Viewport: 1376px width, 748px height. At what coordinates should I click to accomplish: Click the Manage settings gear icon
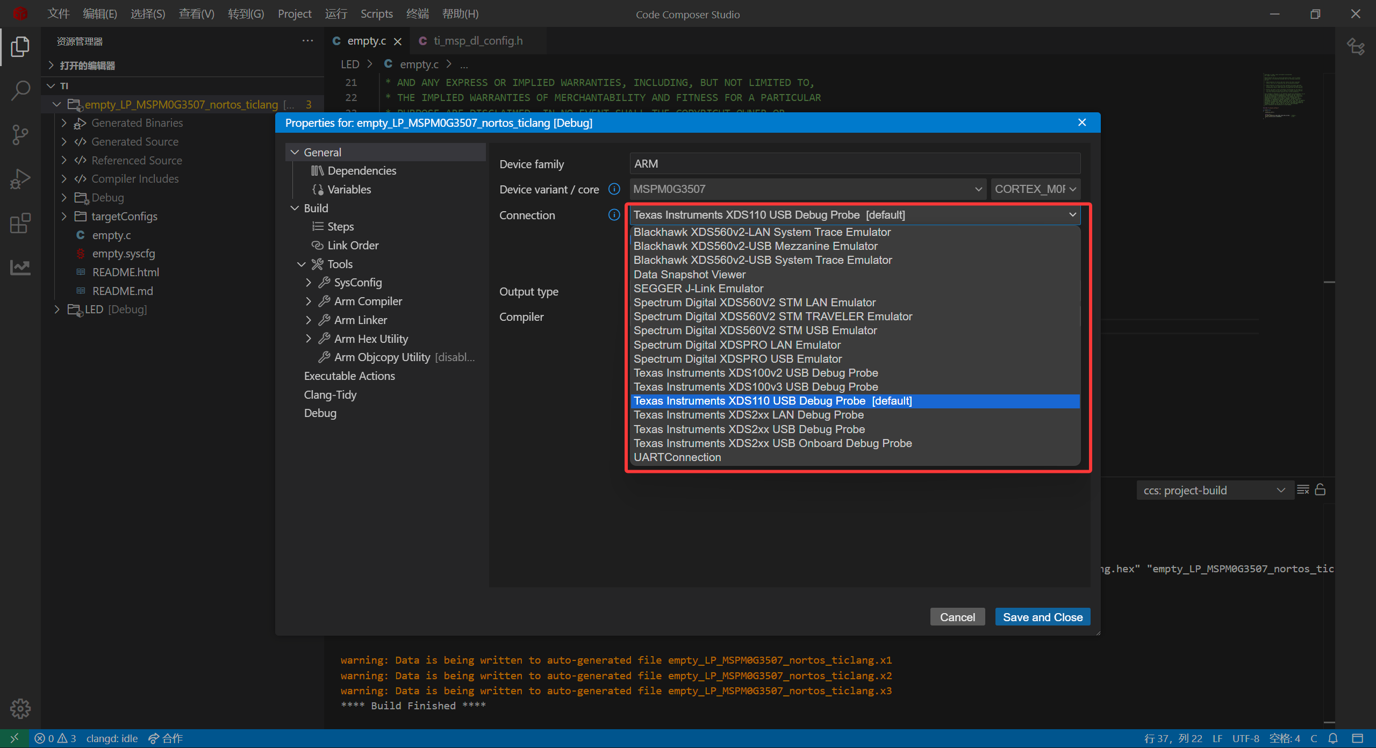click(20, 708)
